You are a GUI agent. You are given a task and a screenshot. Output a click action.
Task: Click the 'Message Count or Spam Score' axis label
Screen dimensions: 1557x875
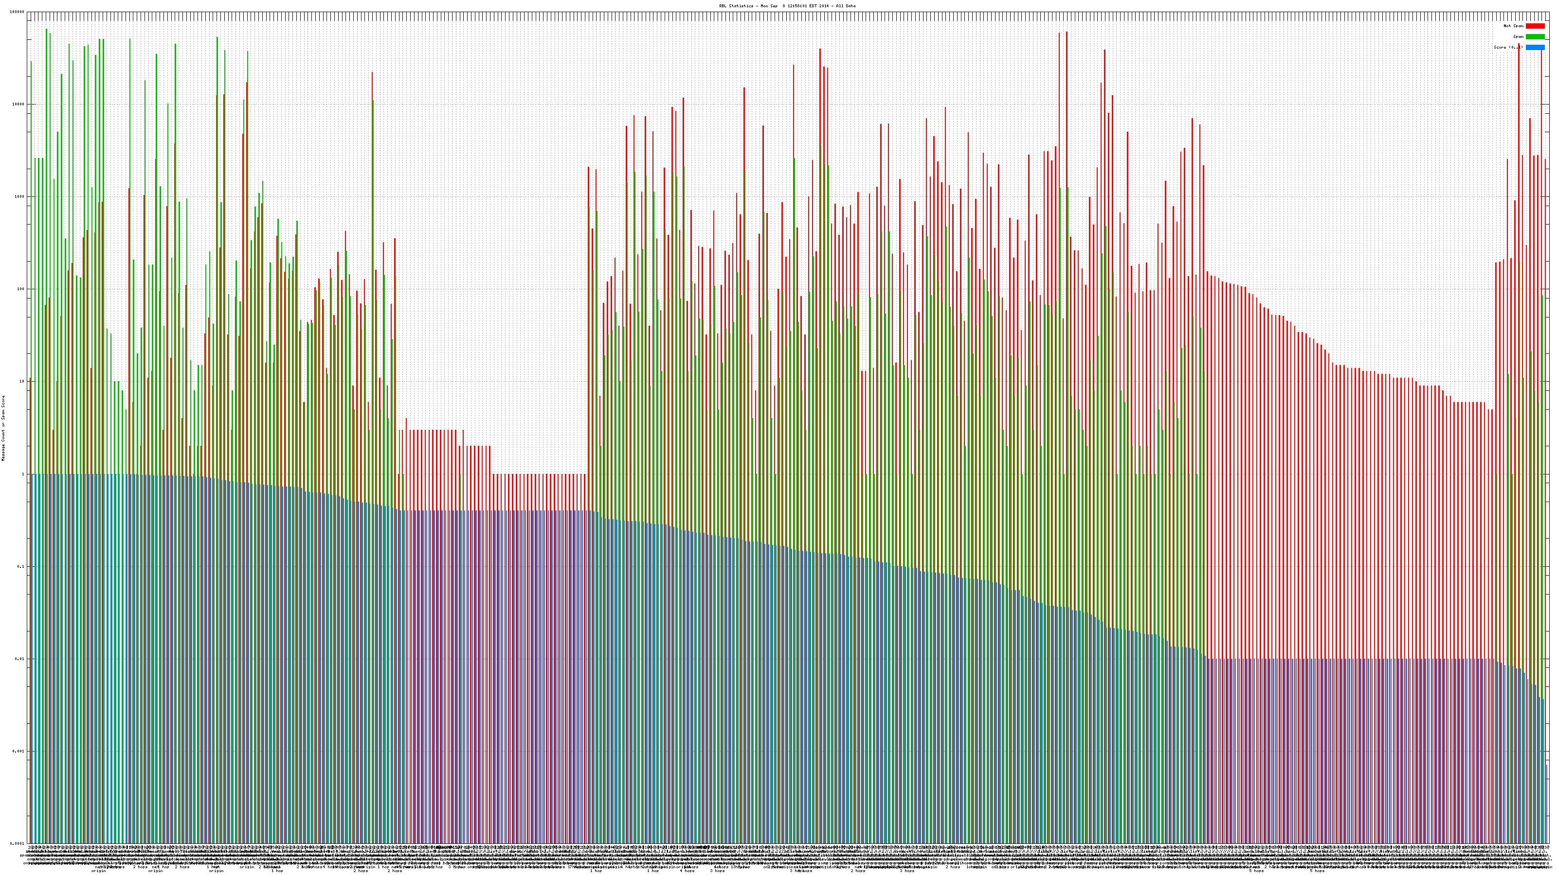click(3, 428)
